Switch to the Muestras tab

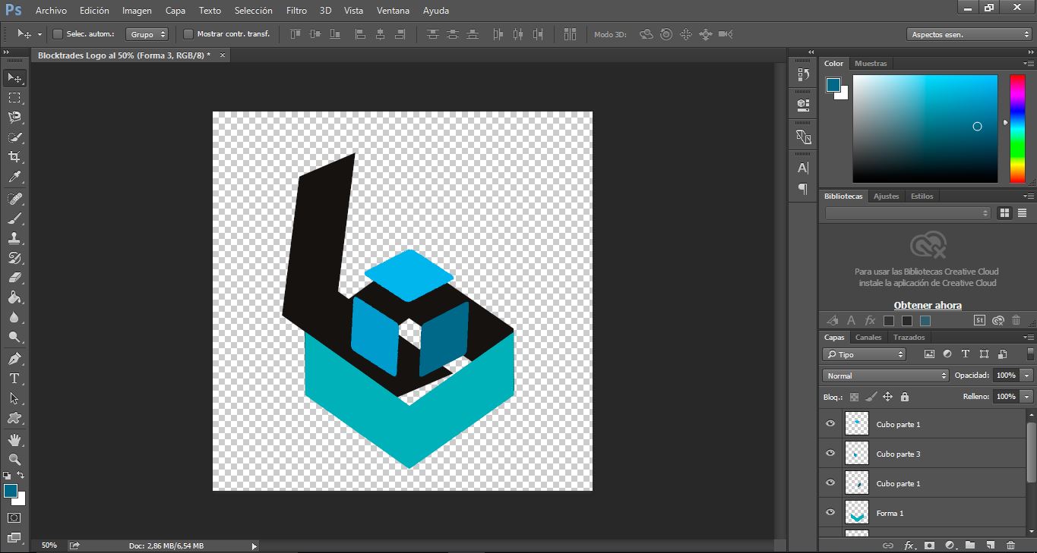point(871,63)
